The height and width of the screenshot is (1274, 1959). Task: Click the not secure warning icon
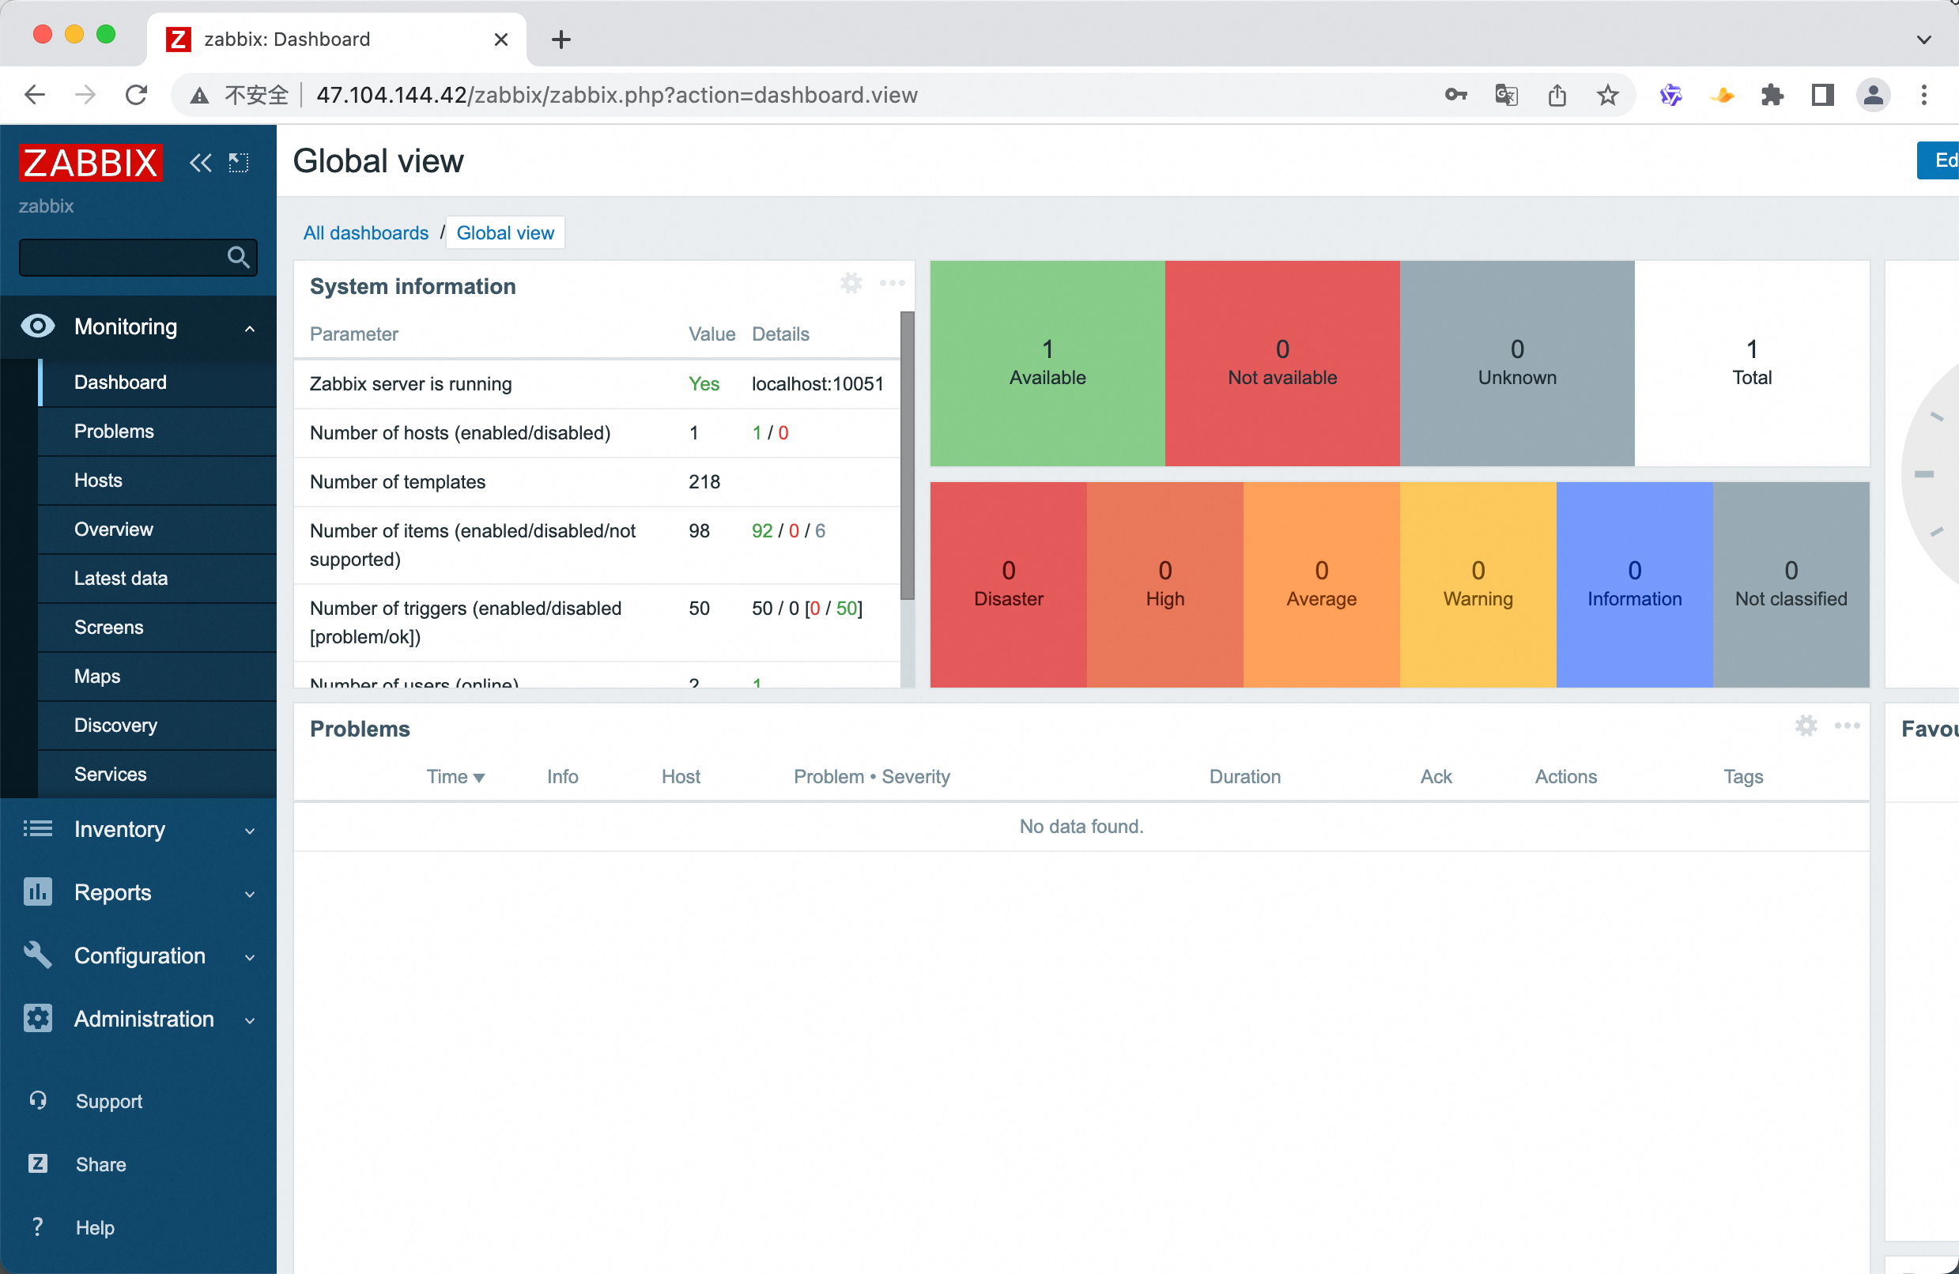[199, 96]
